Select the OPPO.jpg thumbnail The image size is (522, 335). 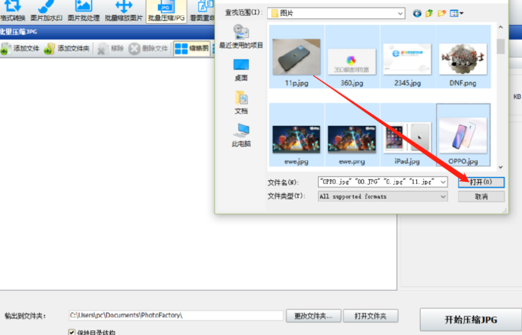click(463, 135)
